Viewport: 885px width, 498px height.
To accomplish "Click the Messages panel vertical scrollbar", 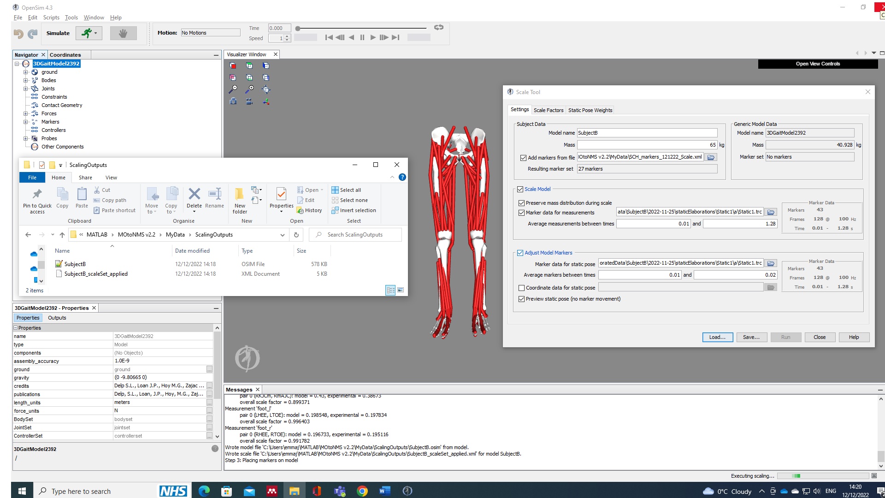I will 881,432.
